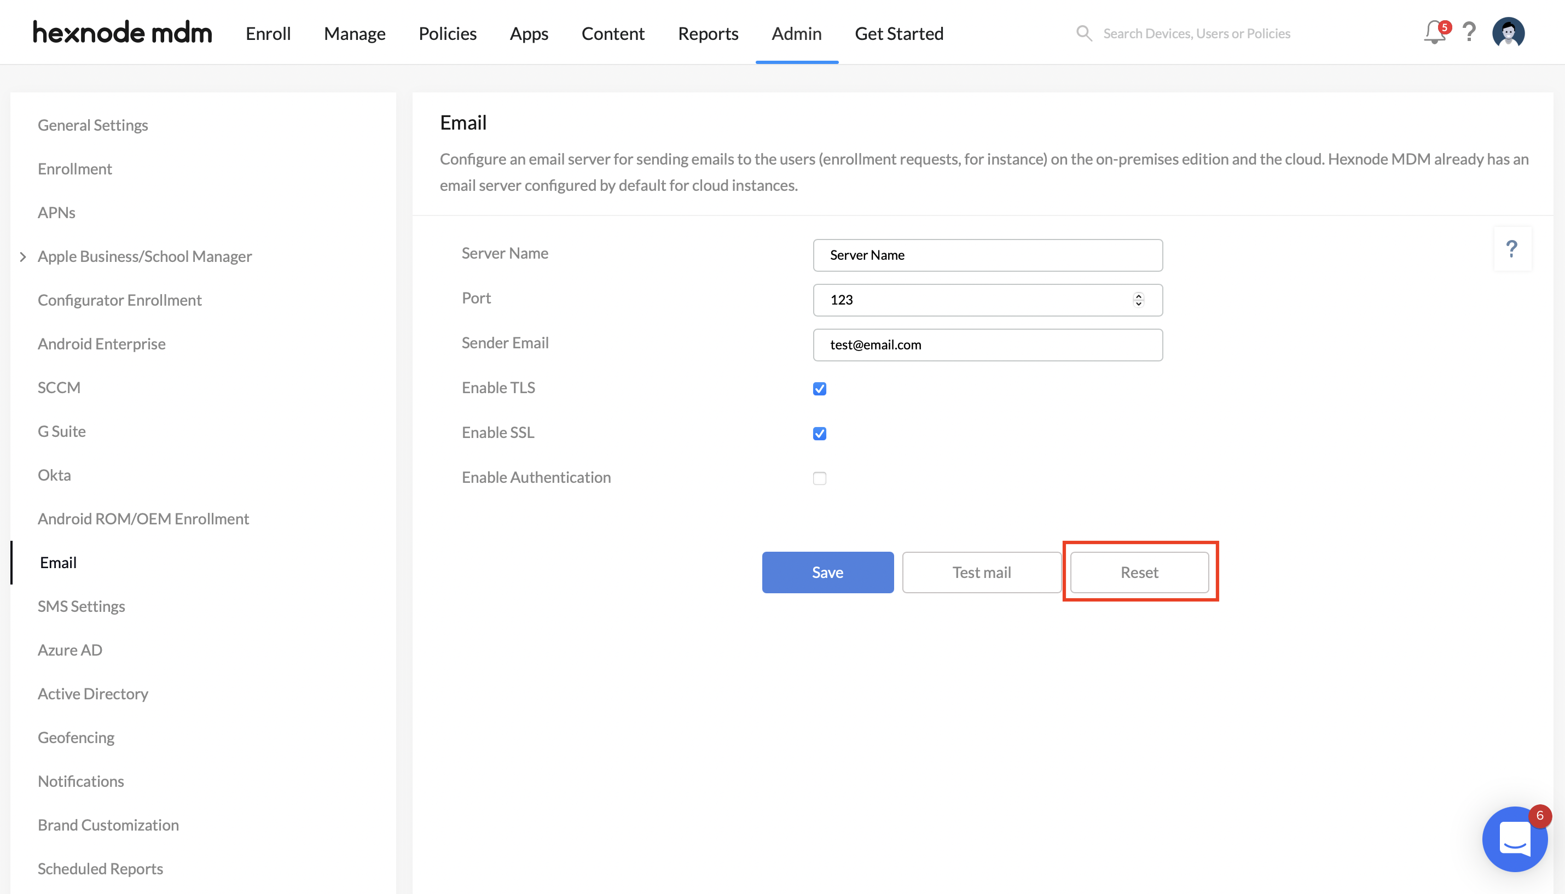Open SCCM settings

[x=59, y=388]
